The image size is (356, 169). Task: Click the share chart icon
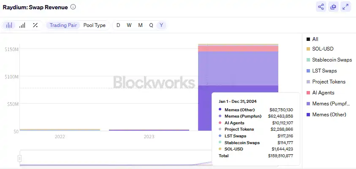tap(321, 7)
